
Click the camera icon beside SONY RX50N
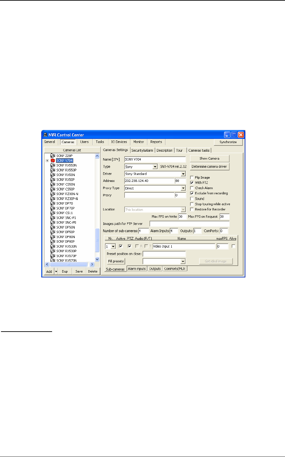coord(53,175)
